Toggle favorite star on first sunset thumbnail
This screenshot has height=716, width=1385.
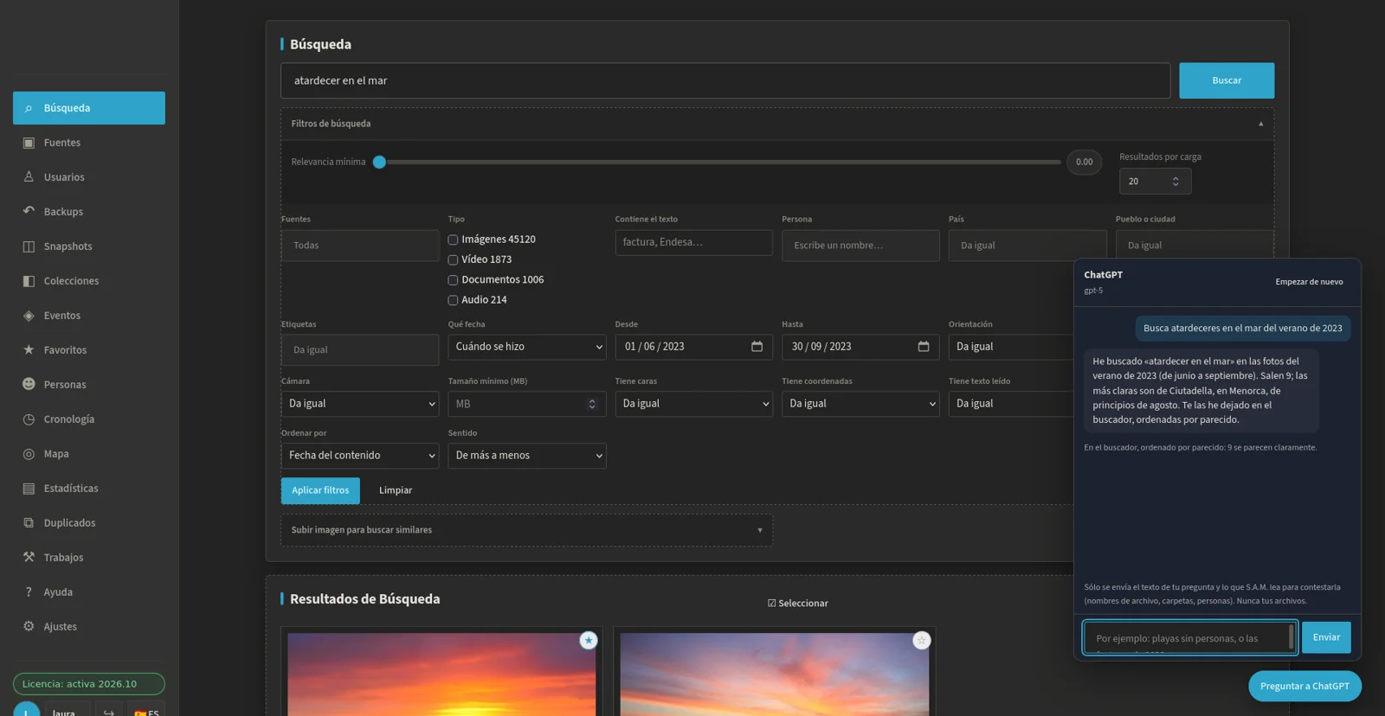[589, 640]
